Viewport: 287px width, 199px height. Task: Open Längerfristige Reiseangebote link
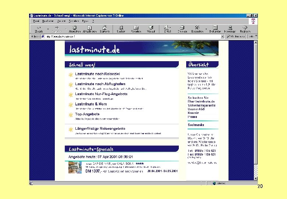pos(100,129)
